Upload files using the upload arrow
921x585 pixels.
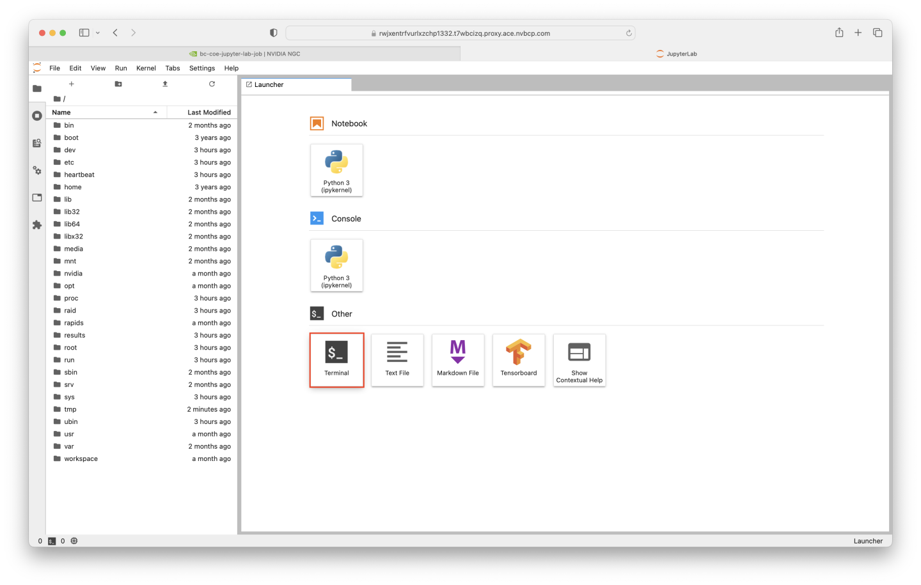tap(164, 84)
